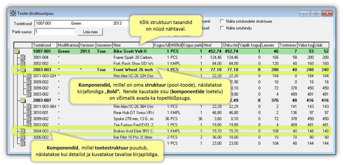Select tree row code 3010-001
This screenshot has width=343, height=165.
click(x=41, y=113)
